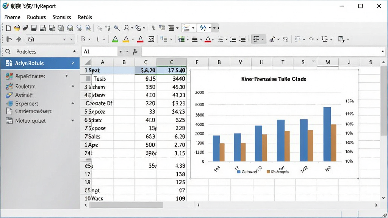
Task: Toggle Bold formatting with the B button
Action: pos(83,39)
